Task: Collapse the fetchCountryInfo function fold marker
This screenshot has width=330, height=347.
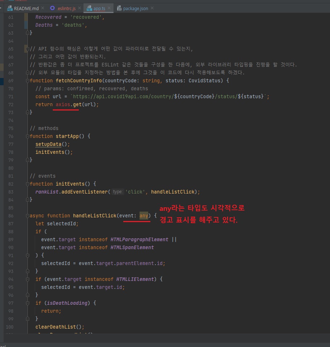Action: (27, 81)
